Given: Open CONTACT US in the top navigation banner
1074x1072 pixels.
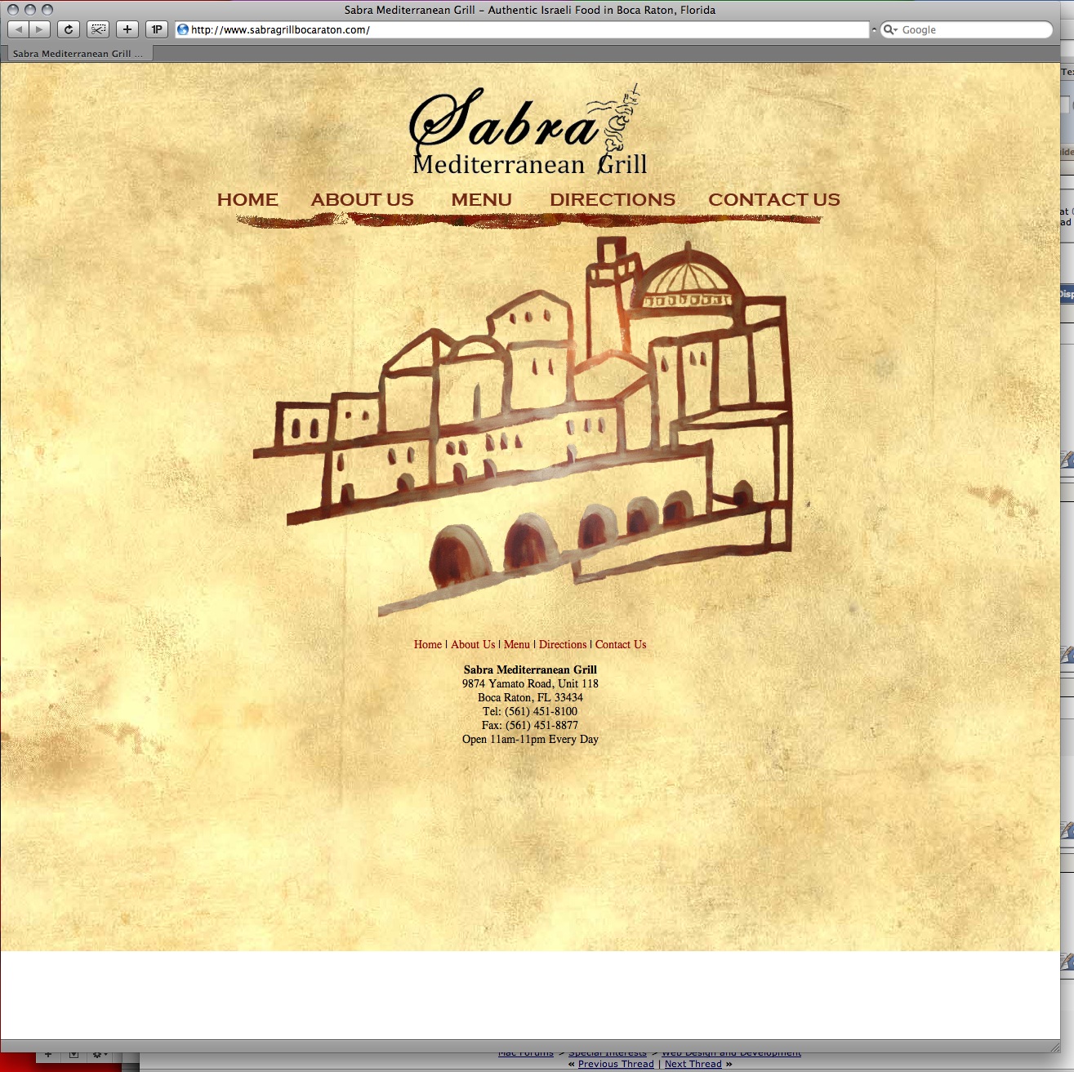Looking at the screenshot, I should (774, 199).
